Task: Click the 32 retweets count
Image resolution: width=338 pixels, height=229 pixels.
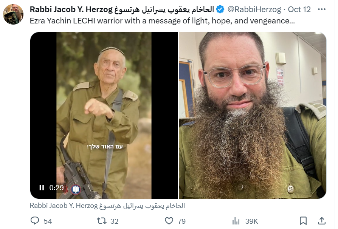Action: pyautogui.click(x=115, y=221)
